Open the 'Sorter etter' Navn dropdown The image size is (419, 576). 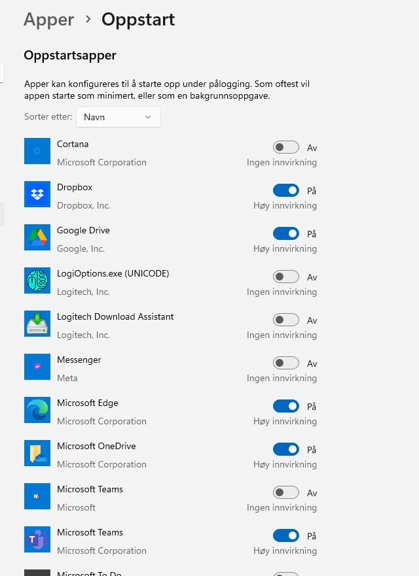point(118,117)
